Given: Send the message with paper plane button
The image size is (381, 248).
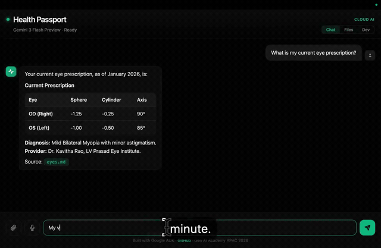Looking at the screenshot, I should coord(367,228).
